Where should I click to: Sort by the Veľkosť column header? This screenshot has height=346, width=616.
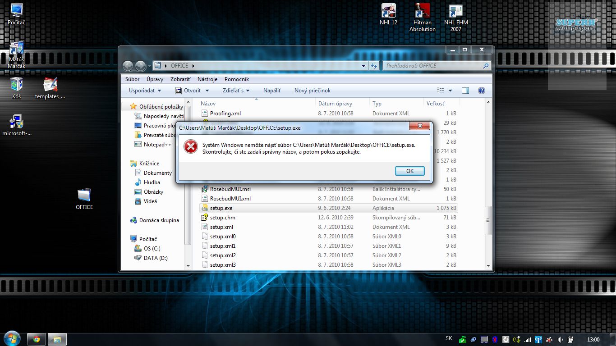(441, 104)
